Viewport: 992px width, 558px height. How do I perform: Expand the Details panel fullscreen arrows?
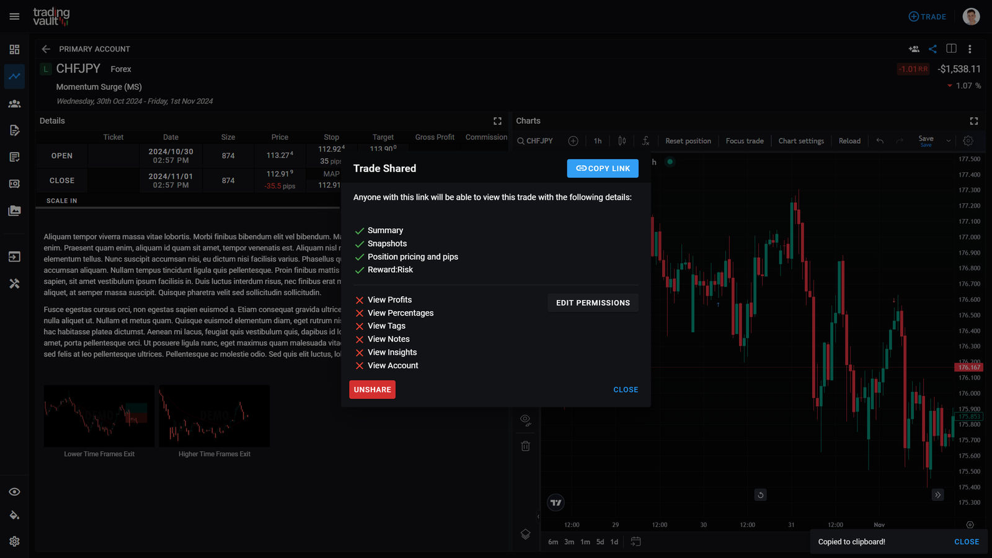pos(498,120)
